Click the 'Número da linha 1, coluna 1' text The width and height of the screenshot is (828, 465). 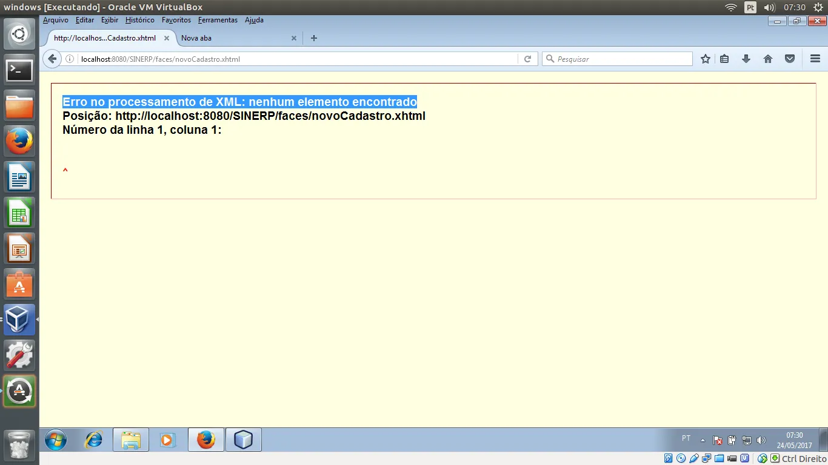tap(142, 130)
